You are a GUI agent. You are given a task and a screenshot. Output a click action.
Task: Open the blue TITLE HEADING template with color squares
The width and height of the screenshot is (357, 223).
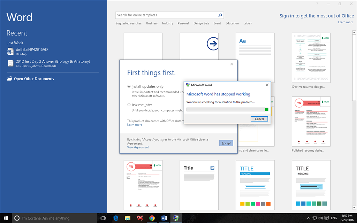pyautogui.click(x=255, y=185)
